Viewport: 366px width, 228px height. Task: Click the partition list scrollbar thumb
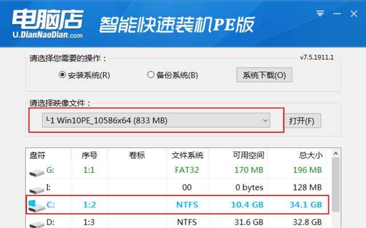(336, 185)
